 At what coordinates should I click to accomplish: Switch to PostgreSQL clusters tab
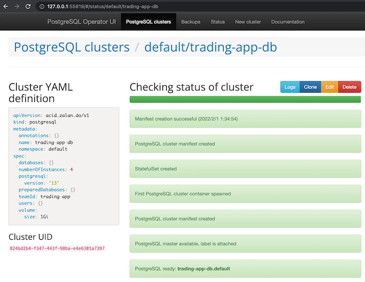coord(148,22)
